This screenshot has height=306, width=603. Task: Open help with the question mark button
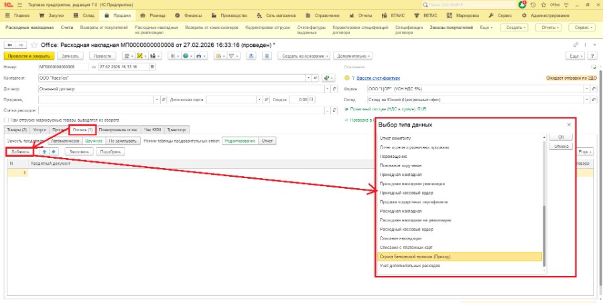[x=593, y=56]
